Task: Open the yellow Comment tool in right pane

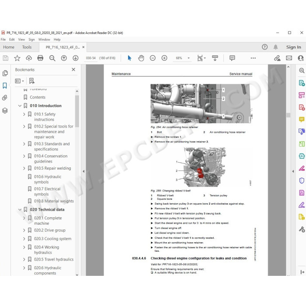Action: tap(302, 119)
